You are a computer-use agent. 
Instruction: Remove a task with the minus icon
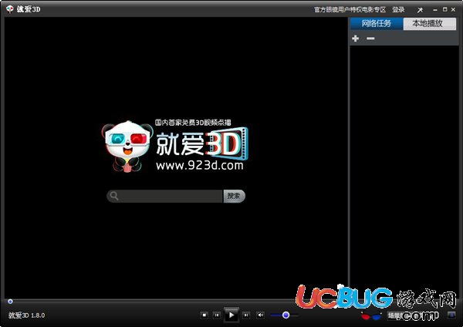(x=370, y=39)
